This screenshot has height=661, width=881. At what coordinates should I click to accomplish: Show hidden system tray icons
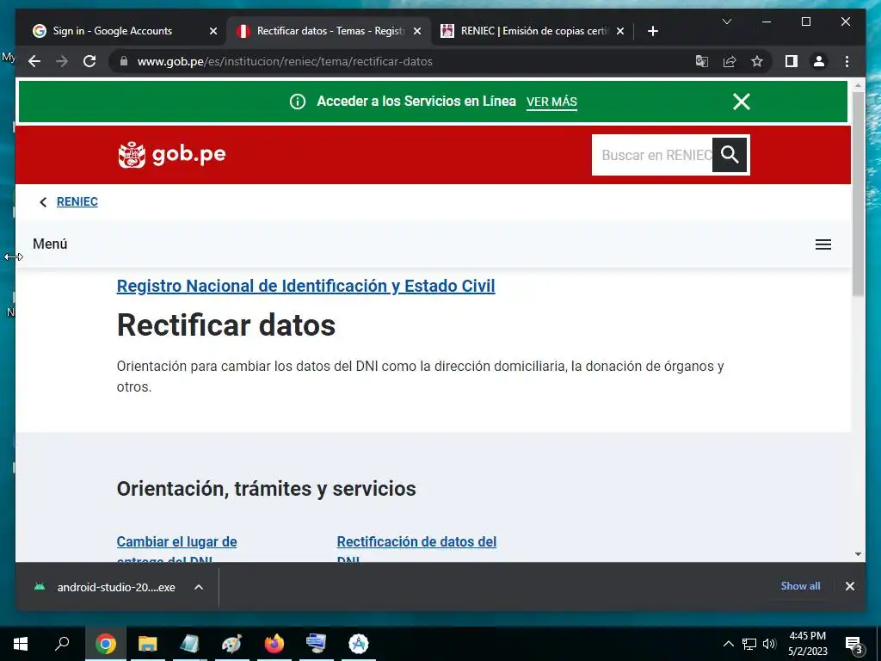[x=728, y=644]
